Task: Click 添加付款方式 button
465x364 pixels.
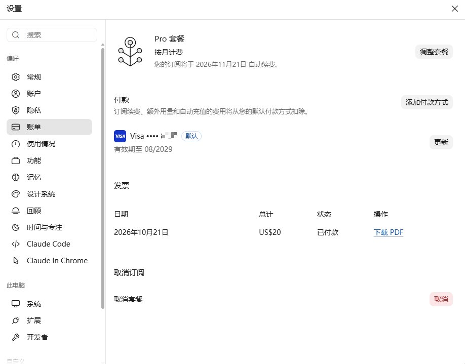Action: click(427, 103)
